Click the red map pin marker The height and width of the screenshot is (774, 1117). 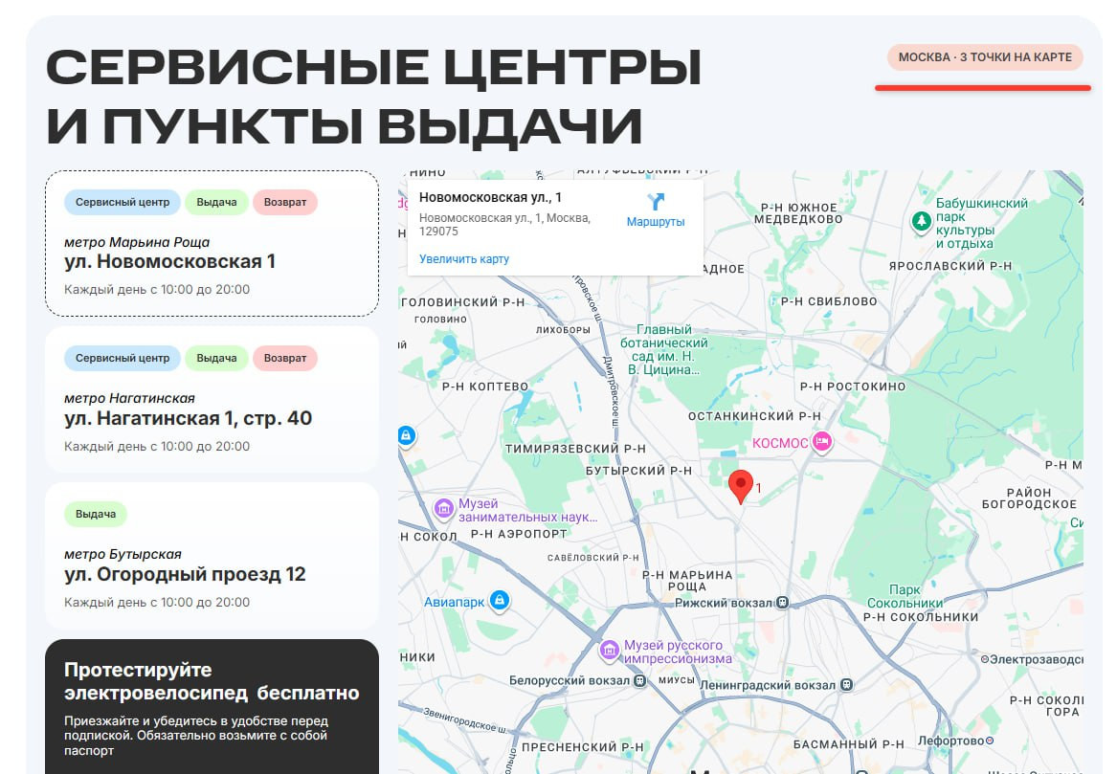click(x=741, y=487)
